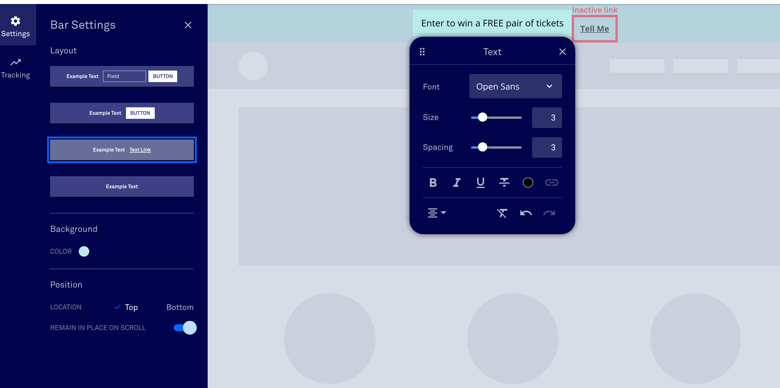The height and width of the screenshot is (388, 780).
Task: Click the Bold formatting icon
Action: click(433, 182)
